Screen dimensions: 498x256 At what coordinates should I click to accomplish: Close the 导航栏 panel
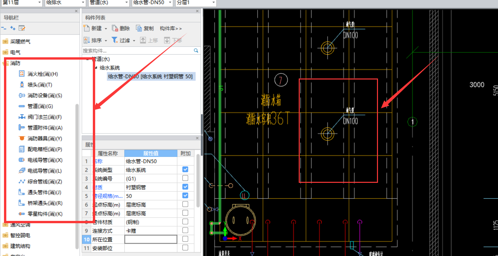[76, 11]
